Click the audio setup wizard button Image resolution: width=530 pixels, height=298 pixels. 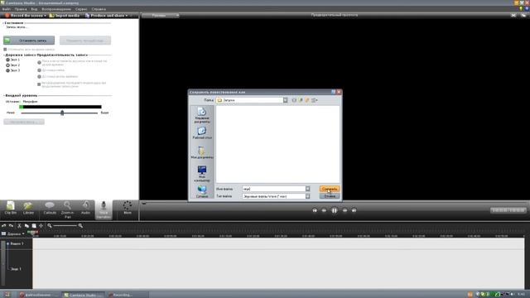tap(24, 122)
